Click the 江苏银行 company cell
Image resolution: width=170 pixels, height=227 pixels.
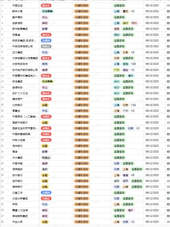pos(17,105)
